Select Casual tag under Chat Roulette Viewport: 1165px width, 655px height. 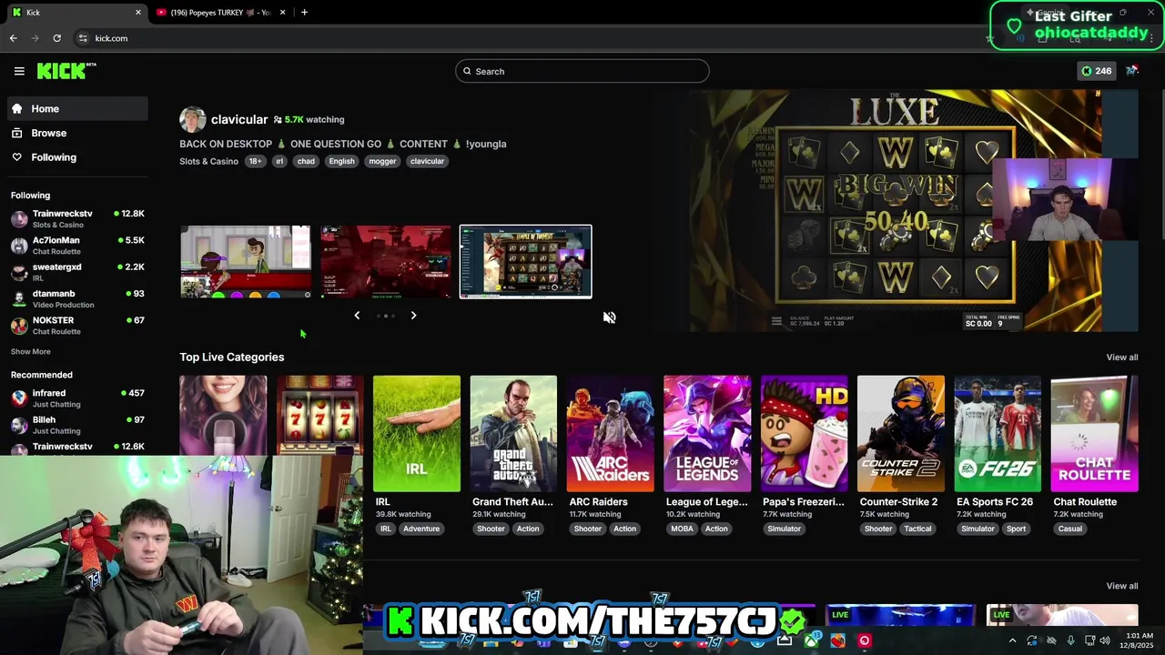1070,529
